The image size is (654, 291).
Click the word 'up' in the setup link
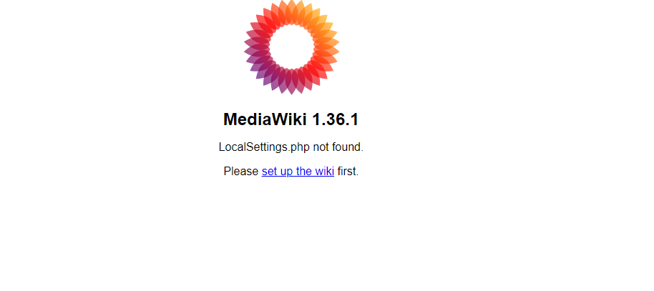point(285,172)
